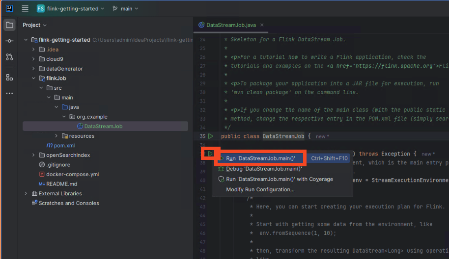Expand the resources folder
Screen dimensions: 449x259
pyautogui.click(x=56, y=136)
